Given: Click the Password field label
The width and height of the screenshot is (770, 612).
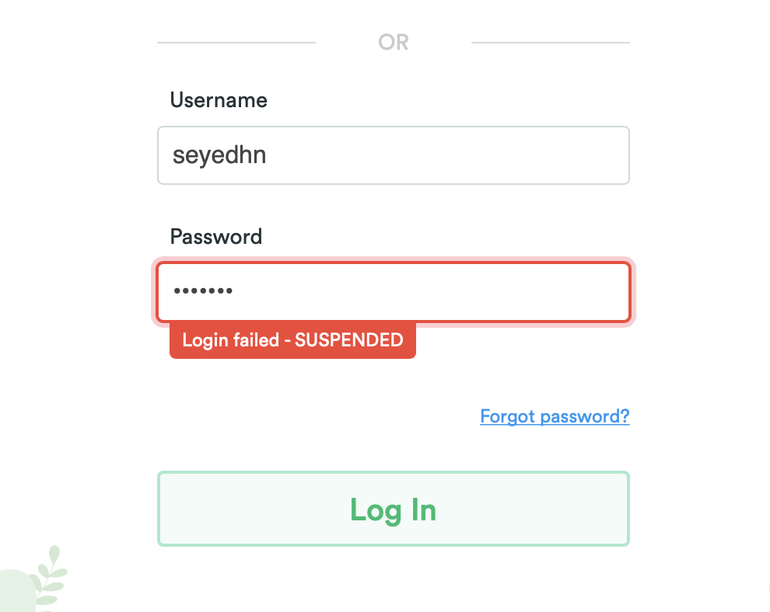Looking at the screenshot, I should (x=216, y=236).
